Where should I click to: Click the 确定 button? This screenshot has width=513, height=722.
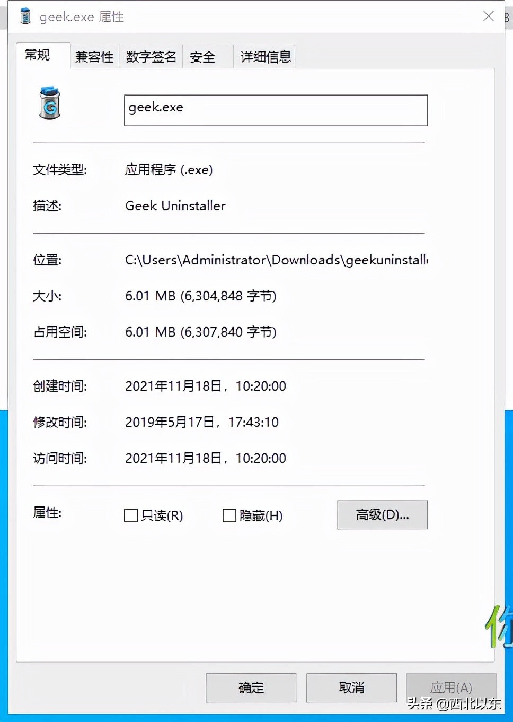251,687
